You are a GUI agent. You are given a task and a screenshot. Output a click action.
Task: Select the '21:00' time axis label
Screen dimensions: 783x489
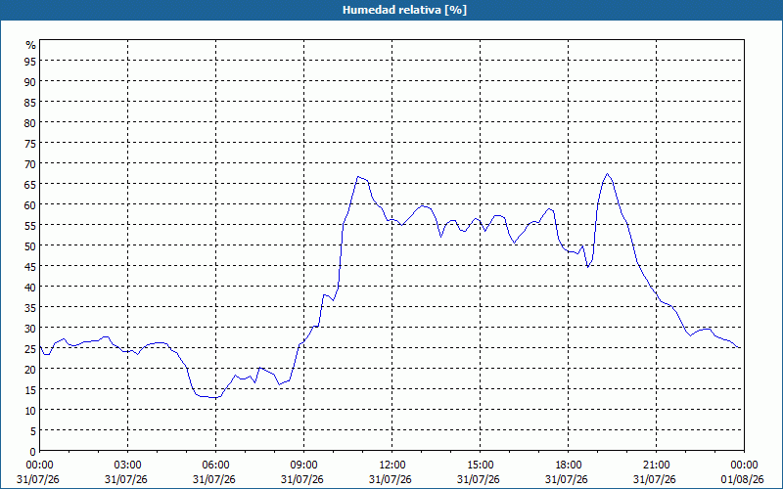[x=656, y=466]
